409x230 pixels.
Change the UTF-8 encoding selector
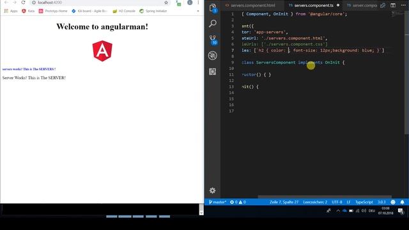click(x=337, y=202)
